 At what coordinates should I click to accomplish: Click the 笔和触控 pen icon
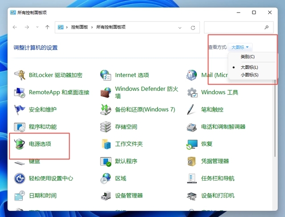[191, 109]
